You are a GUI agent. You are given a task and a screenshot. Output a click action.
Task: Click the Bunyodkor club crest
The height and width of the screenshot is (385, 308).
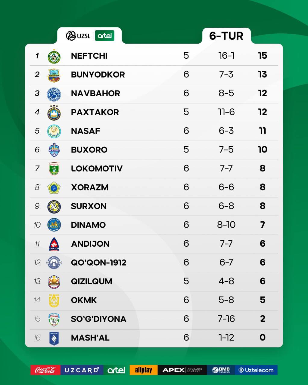point(54,75)
